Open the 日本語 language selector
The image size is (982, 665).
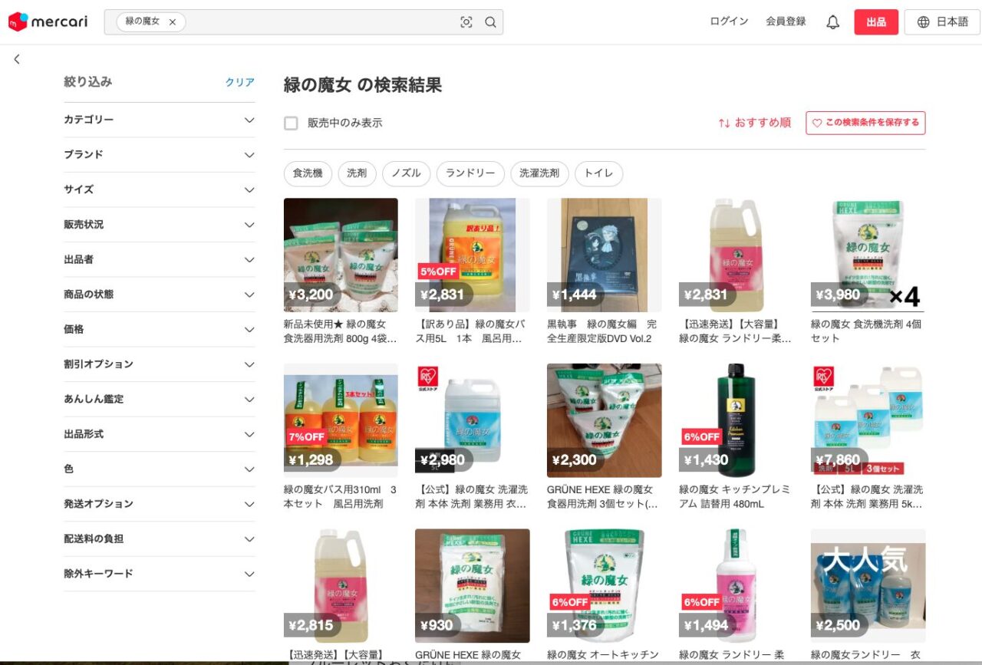pos(943,22)
